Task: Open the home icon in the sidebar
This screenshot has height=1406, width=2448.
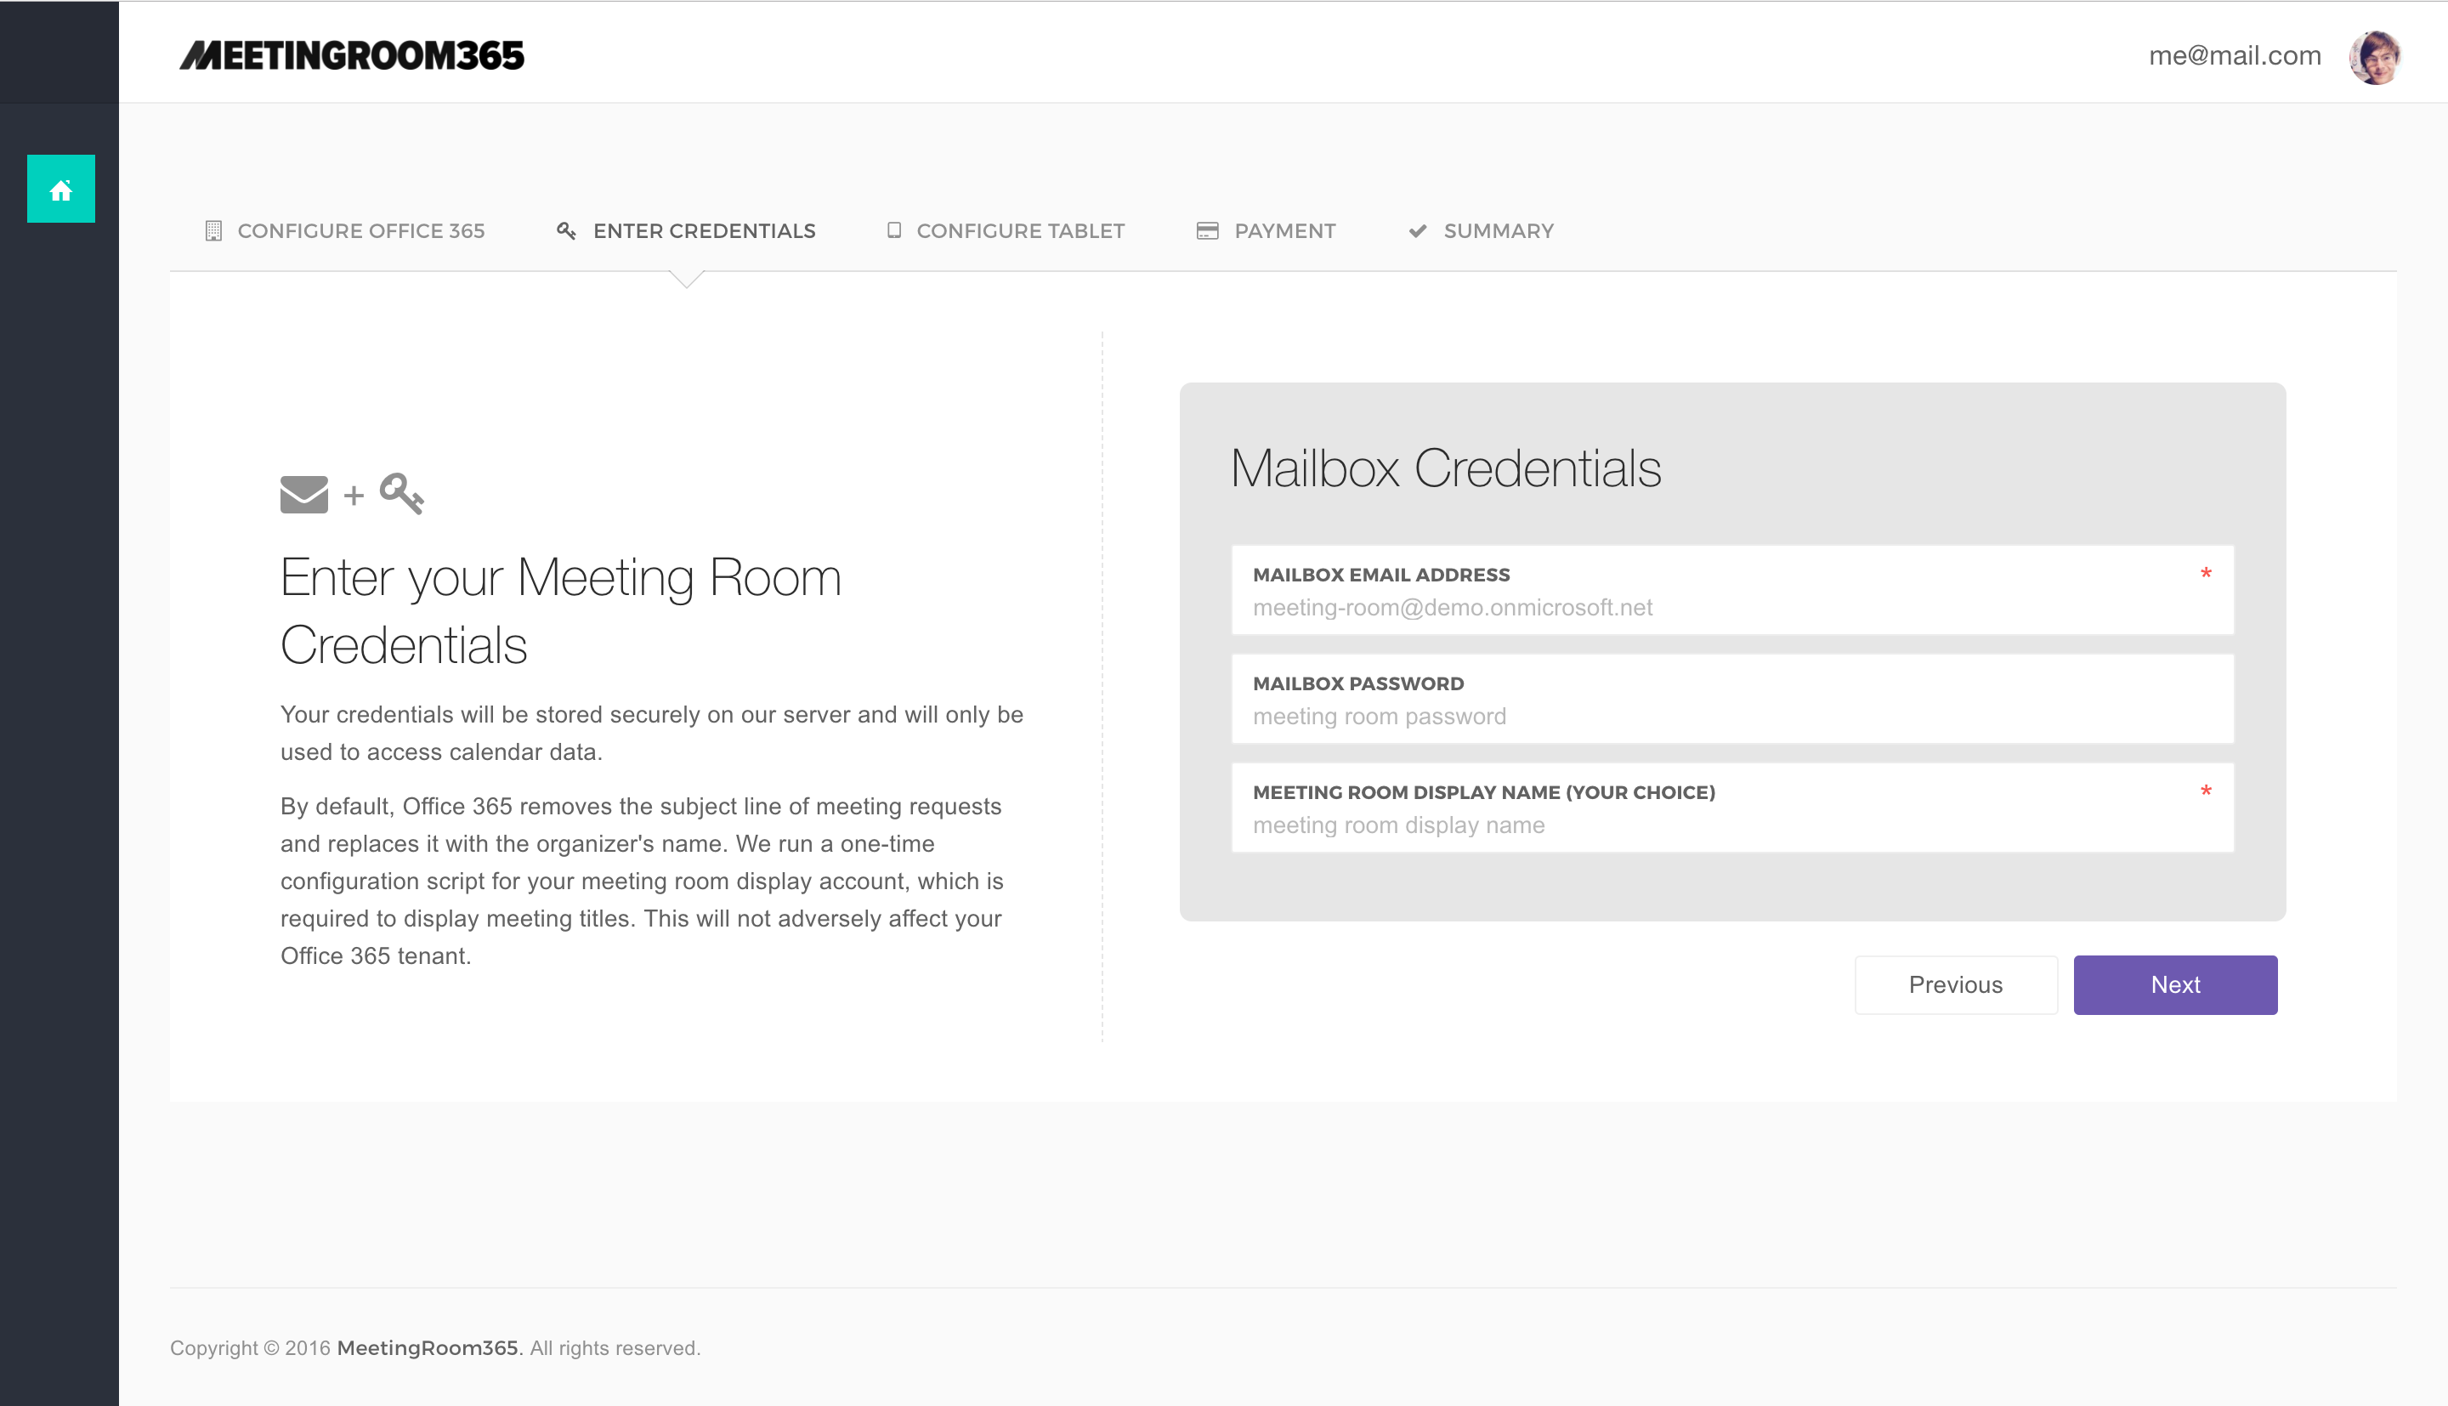Action: click(x=61, y=190)
